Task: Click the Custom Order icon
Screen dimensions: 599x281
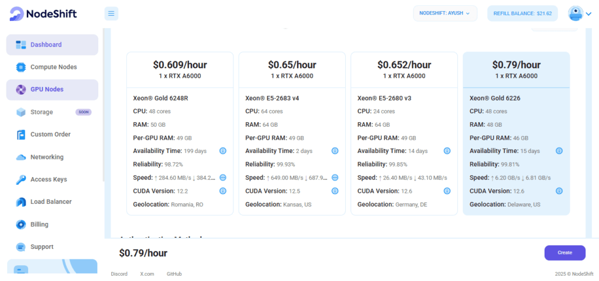Action: click(20, 134)
